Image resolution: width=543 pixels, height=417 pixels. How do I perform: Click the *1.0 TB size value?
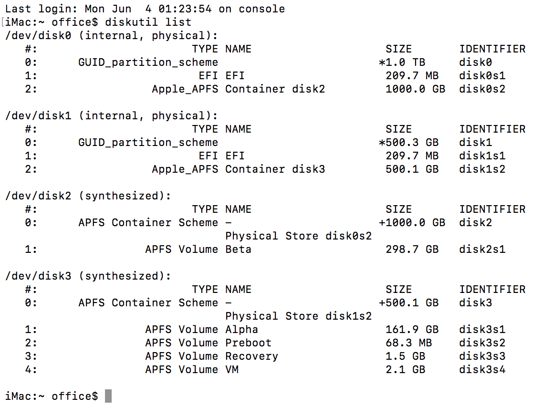(402, 63)
